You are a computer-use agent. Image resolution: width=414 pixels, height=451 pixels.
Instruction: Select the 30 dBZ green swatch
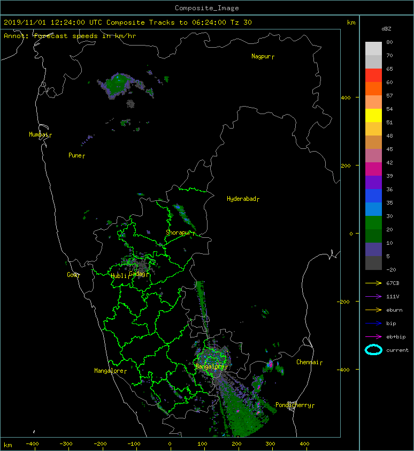point(373,223)
